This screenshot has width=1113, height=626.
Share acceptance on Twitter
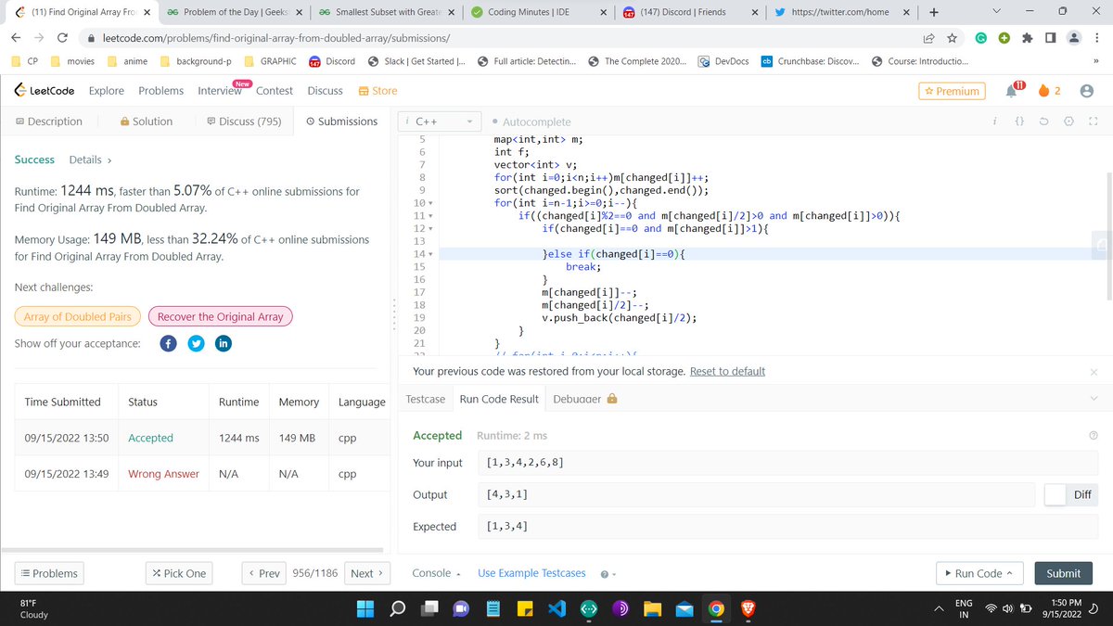(196, 343)
